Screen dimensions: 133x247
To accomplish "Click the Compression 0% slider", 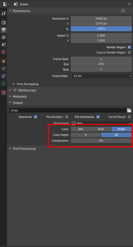I will click(x=101, y=141).
